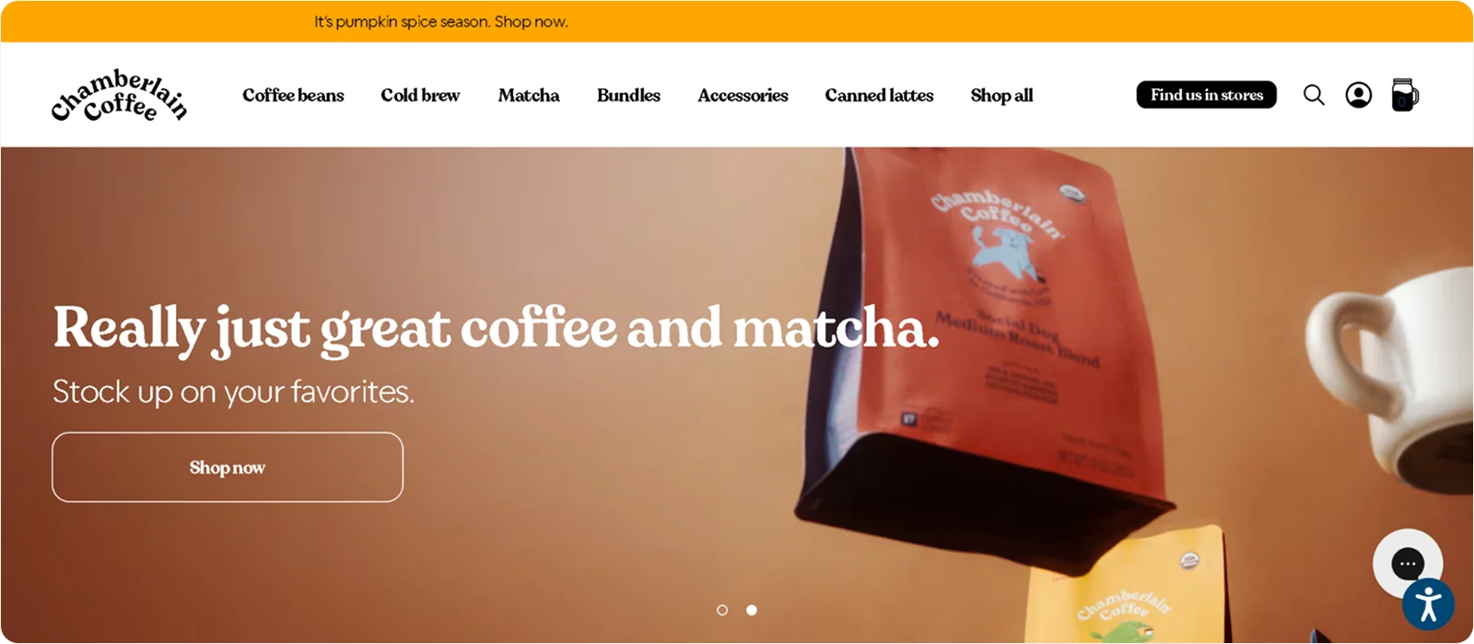Open the chat bubble widget
Screen dimensions: 1474x644
pyautogui.click(x=1408, y=563)
